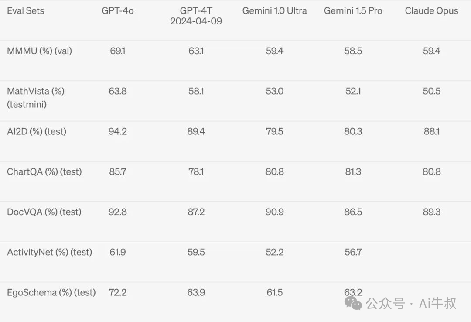Select Claude Opus AI2D value 88.1
The image size is (471, 322).
431,131
